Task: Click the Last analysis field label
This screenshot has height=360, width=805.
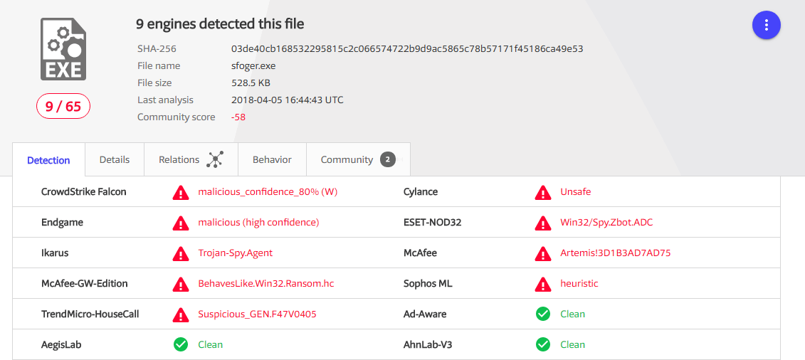Action: (x=165, y=100)
